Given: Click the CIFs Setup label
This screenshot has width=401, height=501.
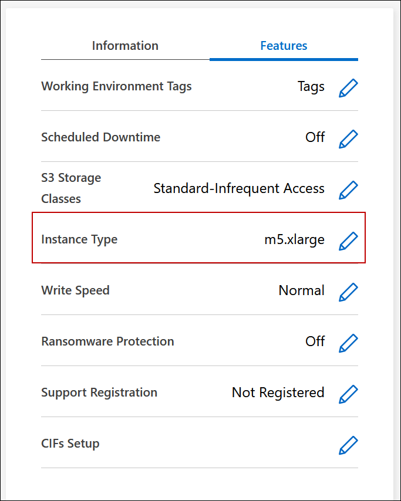Looking at the screenshot, I should pos(70,444).
